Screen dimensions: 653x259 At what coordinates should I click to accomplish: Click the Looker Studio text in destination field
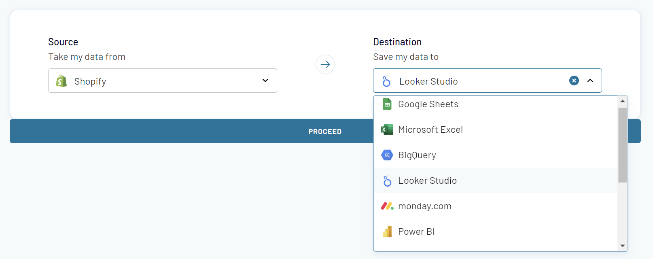point(428,81)
